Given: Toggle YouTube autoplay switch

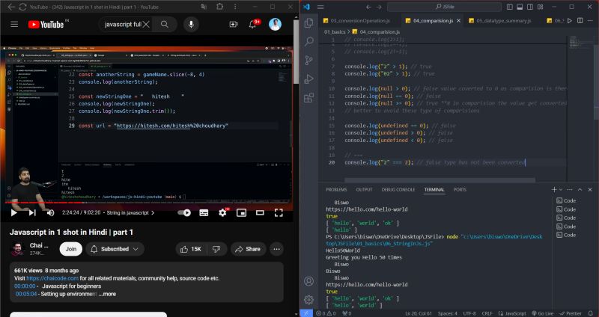Looking at the screenshot, I should click(185, 212).
